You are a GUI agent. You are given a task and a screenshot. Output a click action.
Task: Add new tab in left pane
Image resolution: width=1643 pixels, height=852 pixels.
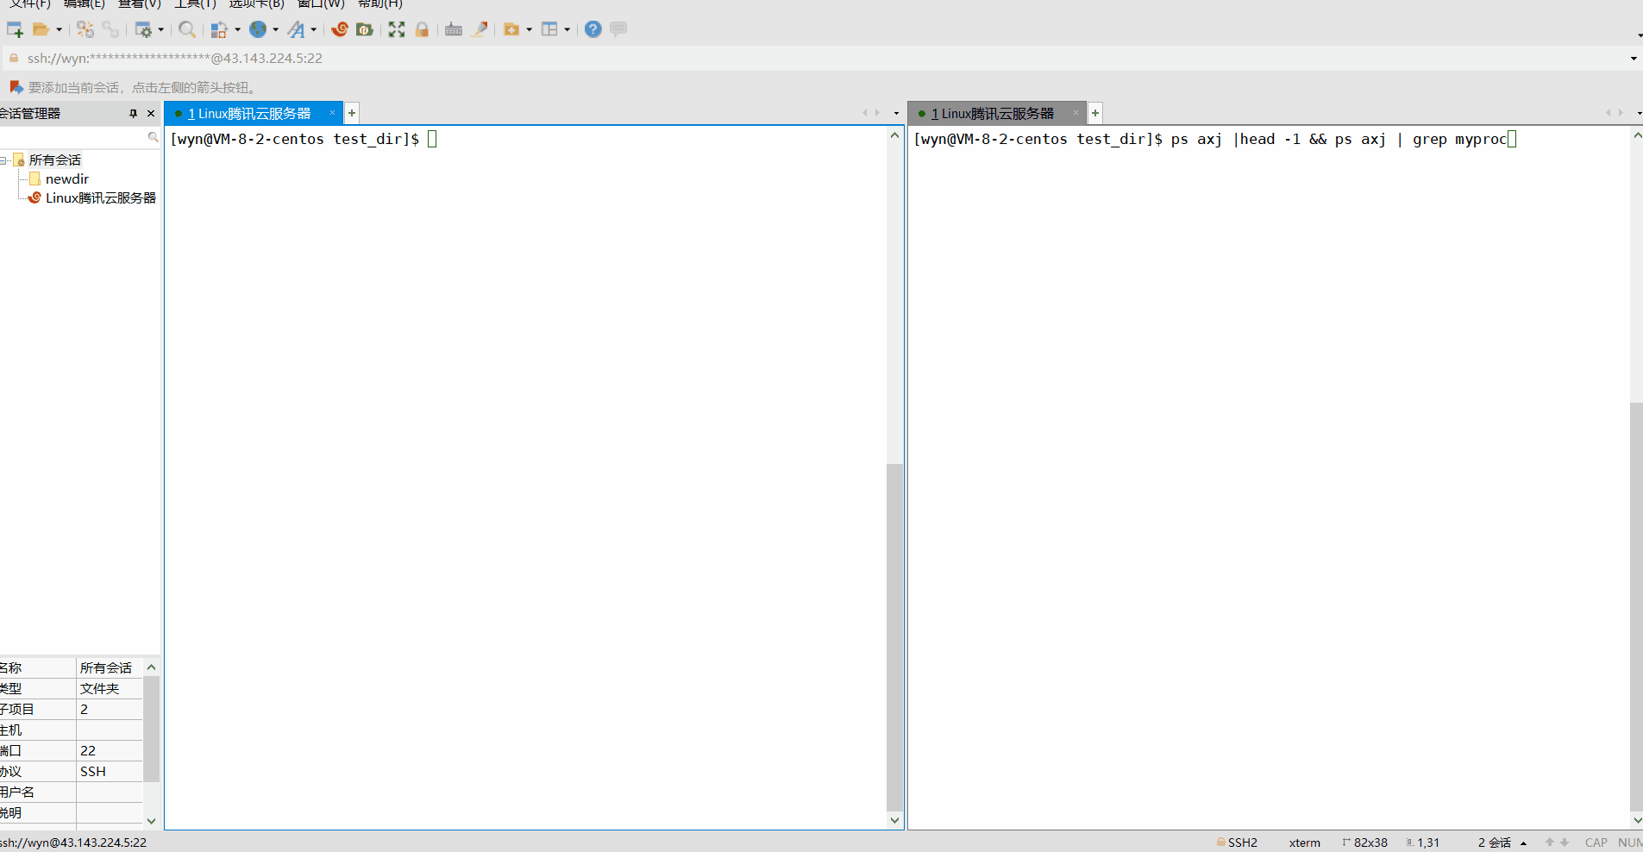(352, 113)
